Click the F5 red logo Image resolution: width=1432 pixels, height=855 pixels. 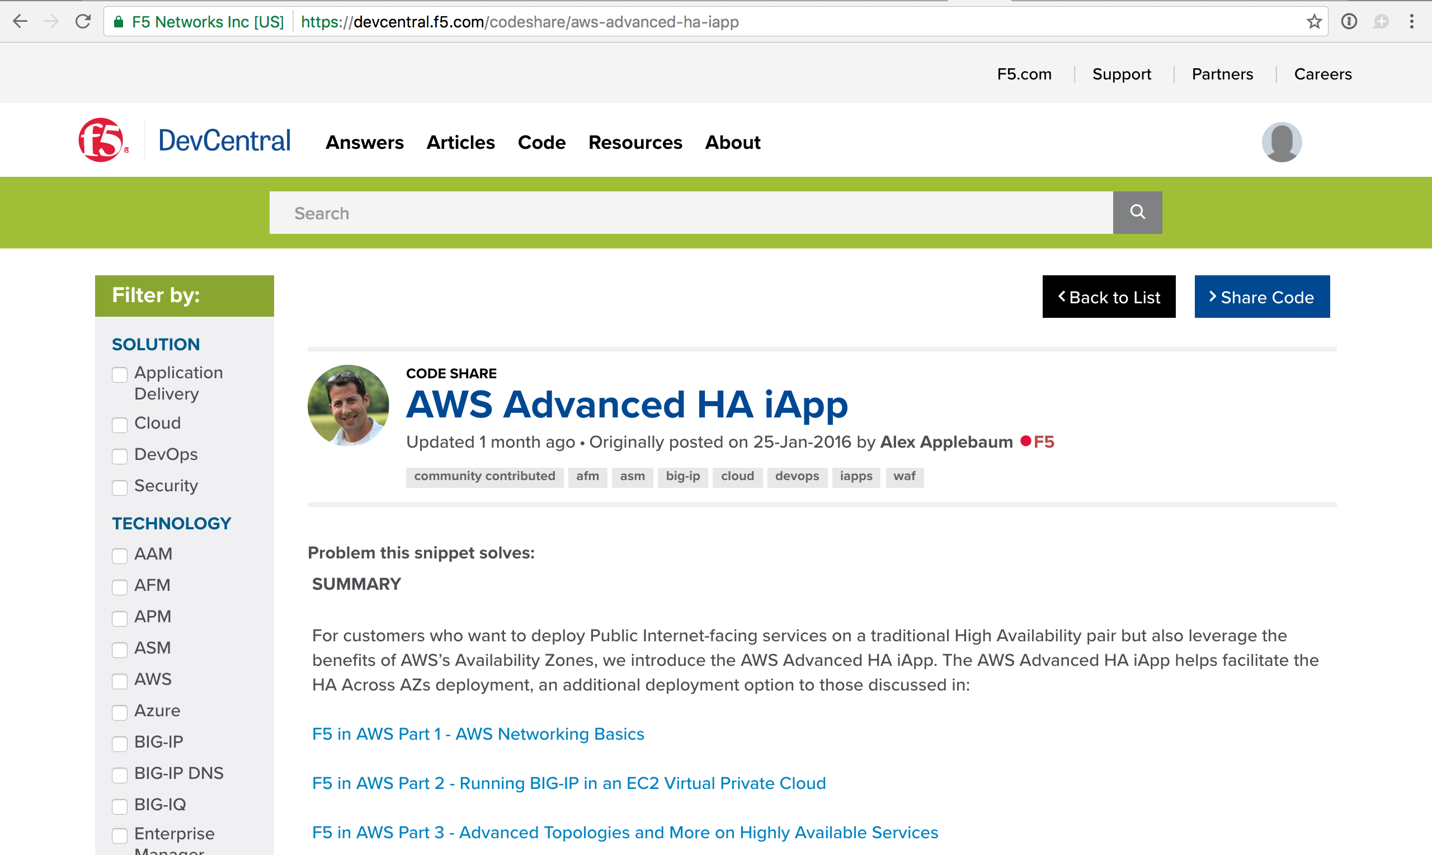coord(103,140)
